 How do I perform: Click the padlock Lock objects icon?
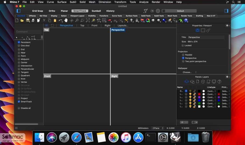point(137,20)
